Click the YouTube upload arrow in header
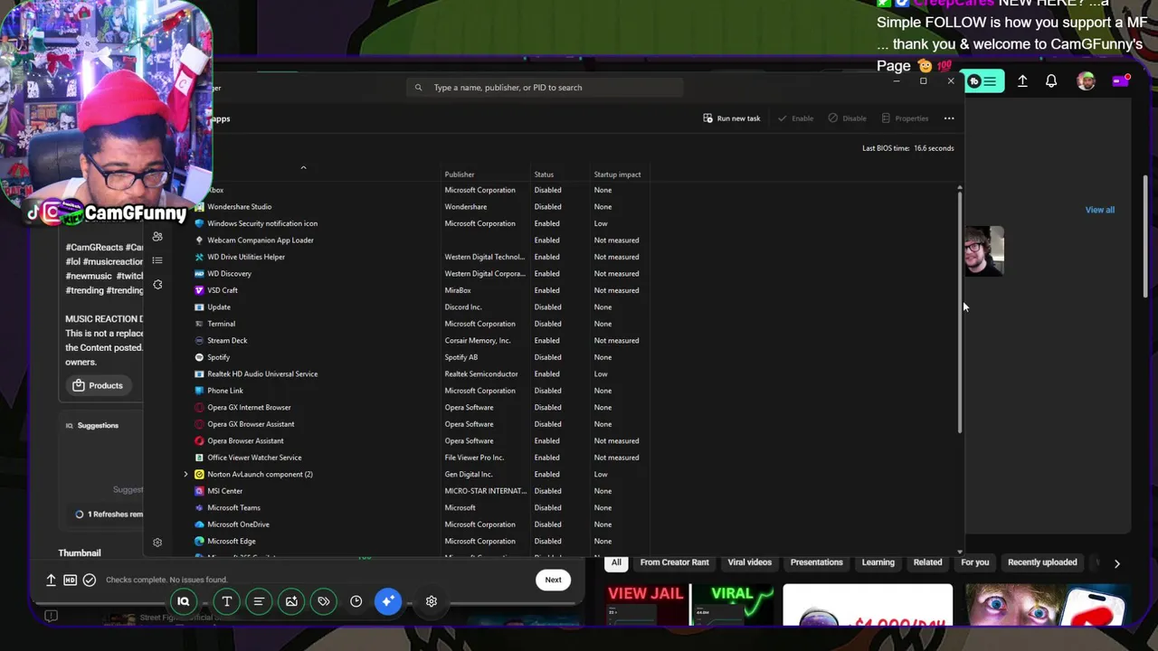The height and width of the screenshot is (651, 1158). click(1022, 81)
